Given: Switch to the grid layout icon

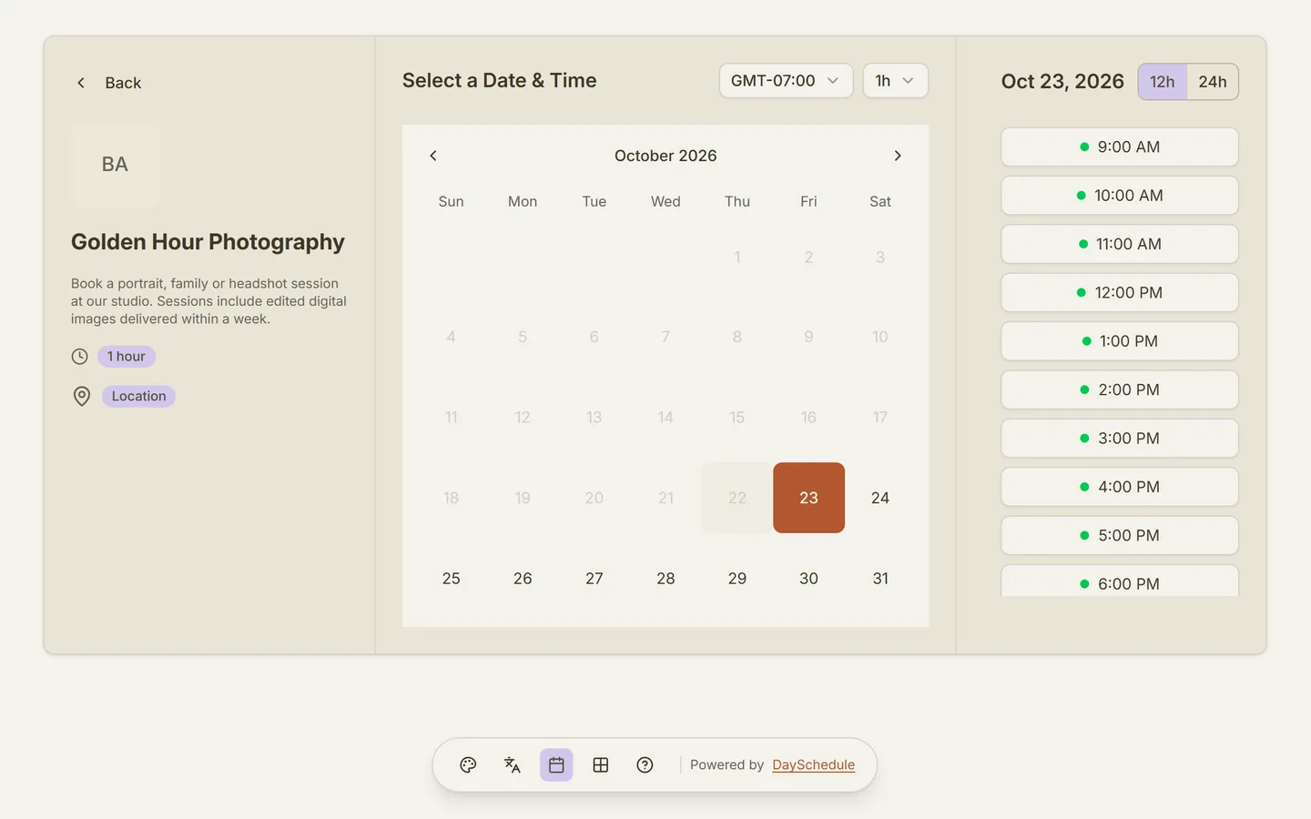Looking at the screenshot, I should pos(601,765).
